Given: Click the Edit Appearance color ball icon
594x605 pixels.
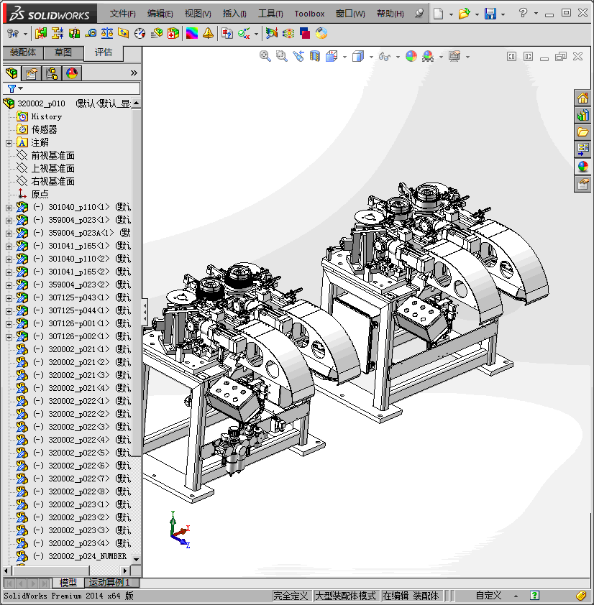Looking at the screenshot, I should (411, 56).
